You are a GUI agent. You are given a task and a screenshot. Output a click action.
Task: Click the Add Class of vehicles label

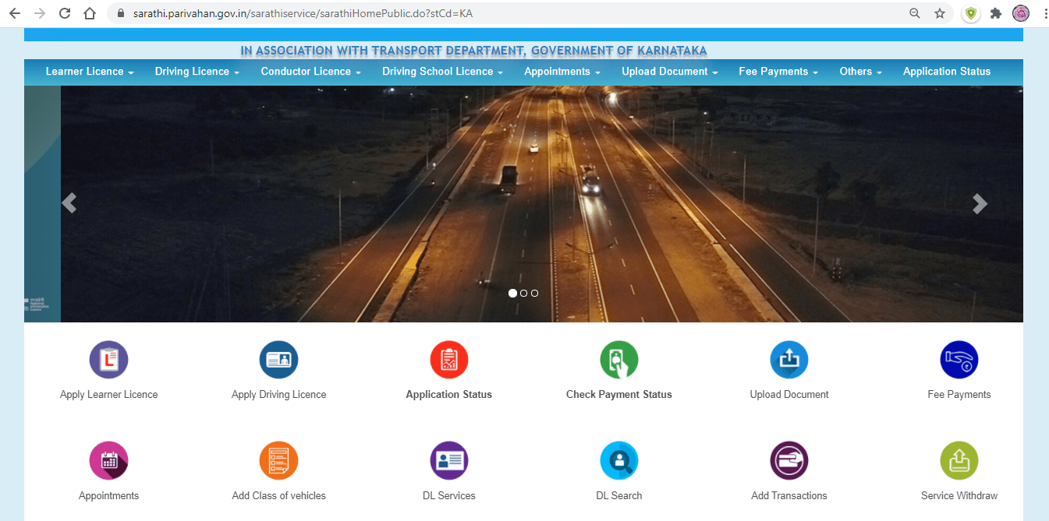pyautogui.click(x=278, y=495)
